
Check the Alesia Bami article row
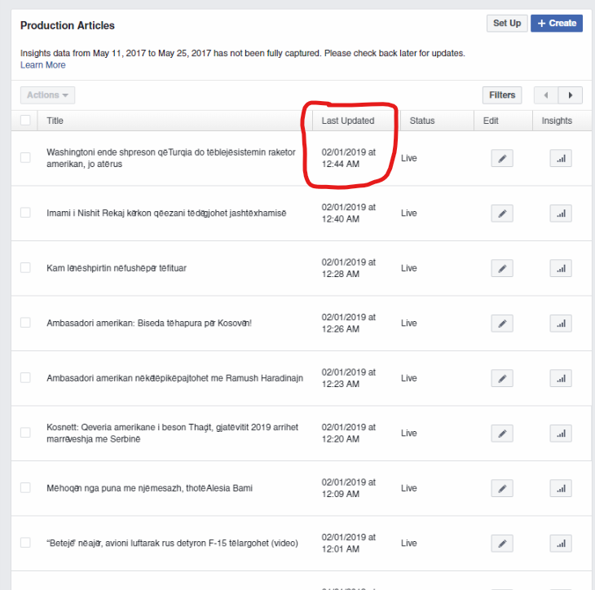(25, 487)
